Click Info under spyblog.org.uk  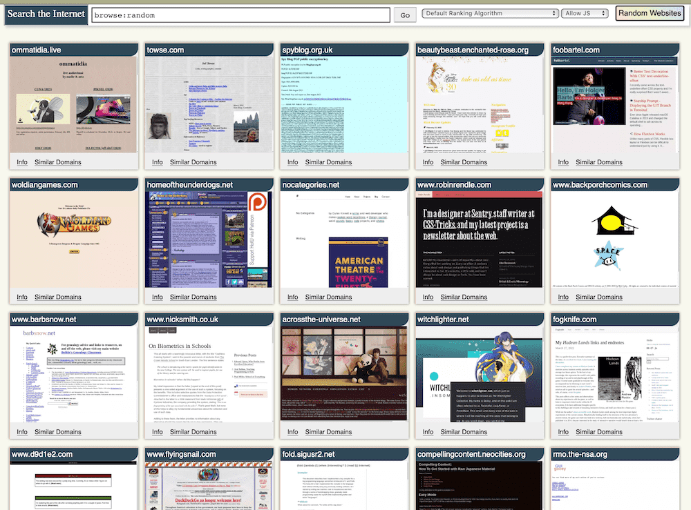(292, 162)
